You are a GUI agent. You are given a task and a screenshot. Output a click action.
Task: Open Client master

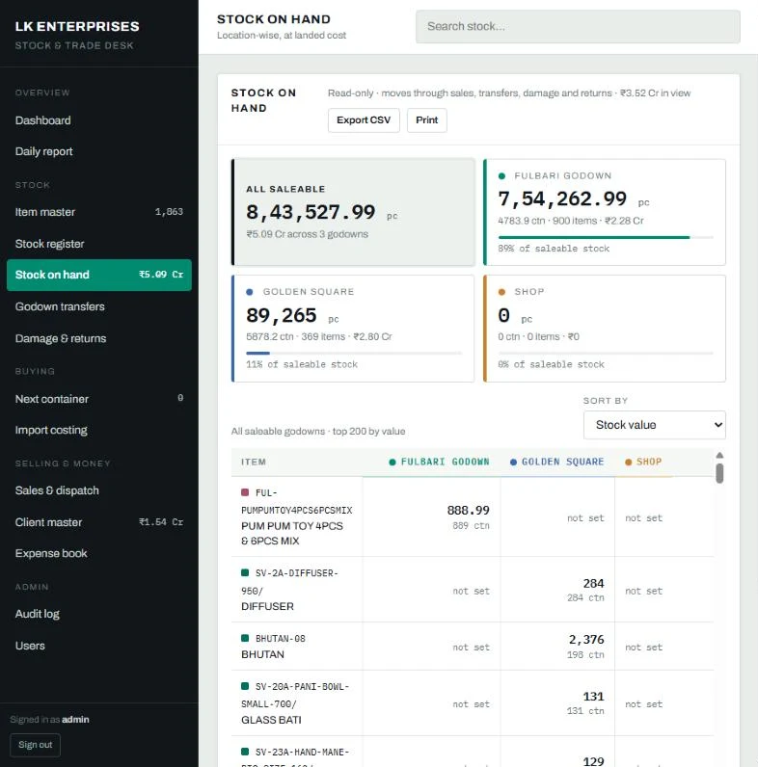[x=99, y=522]
